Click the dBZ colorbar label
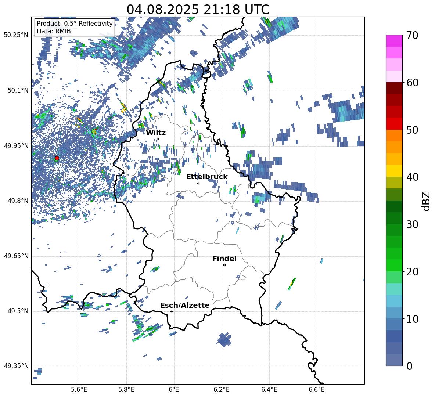435x397 pixels. [x=427, y=201]
